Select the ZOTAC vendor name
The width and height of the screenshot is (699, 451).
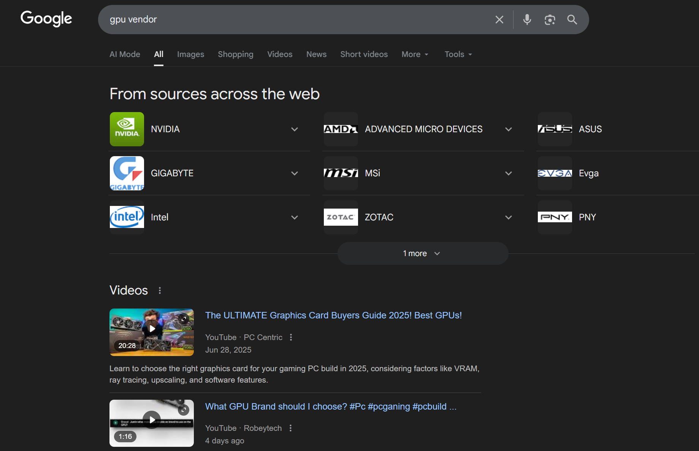(x=379, y=217)
